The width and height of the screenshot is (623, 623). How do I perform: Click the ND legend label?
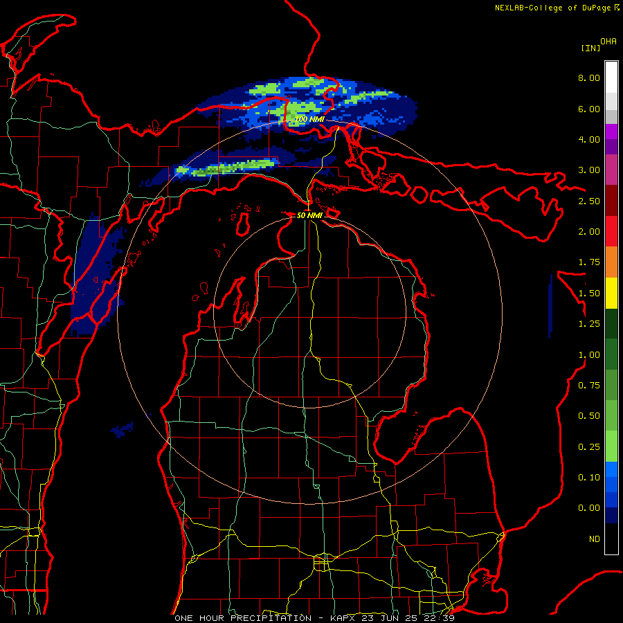pyautogui.click(x=595, y=539)
